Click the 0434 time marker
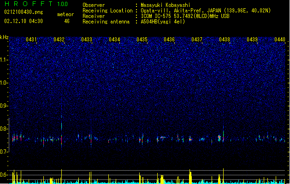Screen dimensions: 290x184 coord(114,40)
